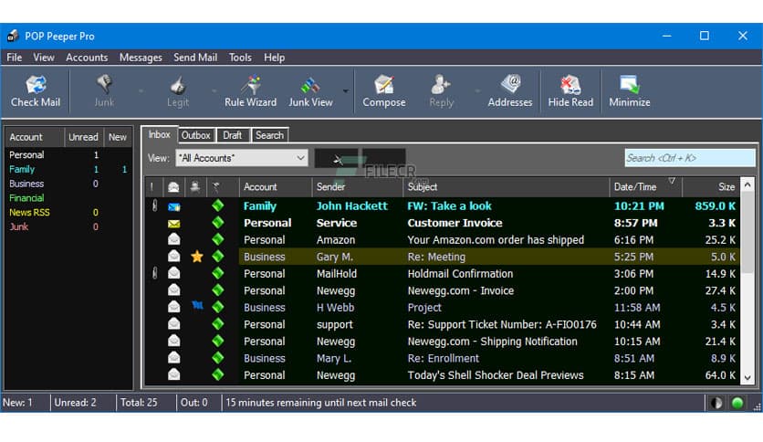Open the Addresses book
Viewport: 763px width, 442px height.
tap(510, 91)
